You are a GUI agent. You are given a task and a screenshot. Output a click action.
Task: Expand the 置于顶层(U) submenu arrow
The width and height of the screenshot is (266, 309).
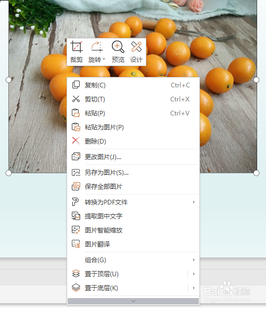[x=194, y=274]
